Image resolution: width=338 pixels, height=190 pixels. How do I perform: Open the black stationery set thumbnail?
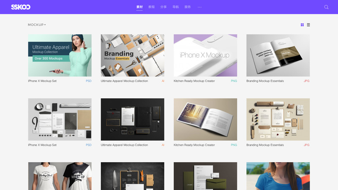click(133, 119)
